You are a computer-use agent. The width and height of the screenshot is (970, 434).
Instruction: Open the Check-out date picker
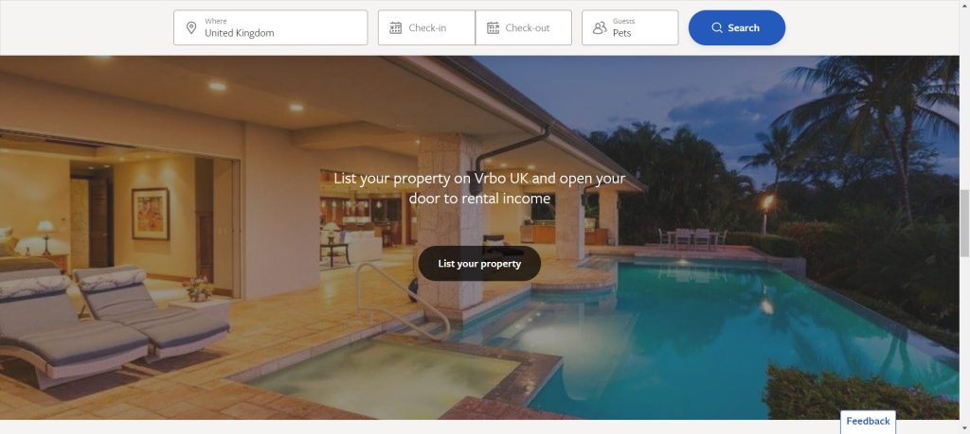pos(523,27)
